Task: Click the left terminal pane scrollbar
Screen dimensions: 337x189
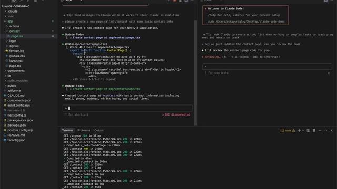Action: pos(195,73)
